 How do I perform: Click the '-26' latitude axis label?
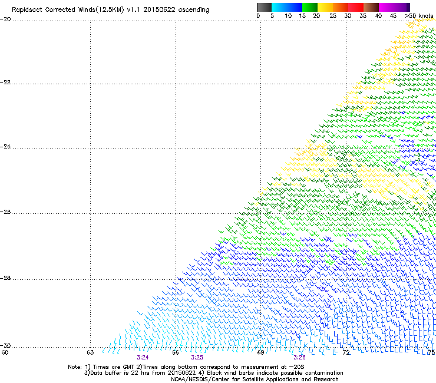[5, 212]
